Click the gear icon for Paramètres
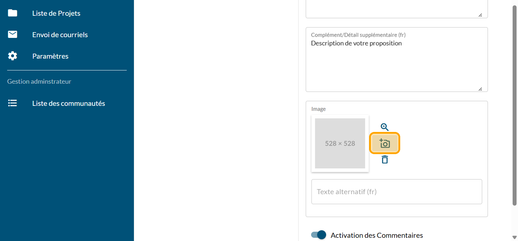Image resolution: width=518 pixels, height=241 pixels. click(x=13, y=56)
